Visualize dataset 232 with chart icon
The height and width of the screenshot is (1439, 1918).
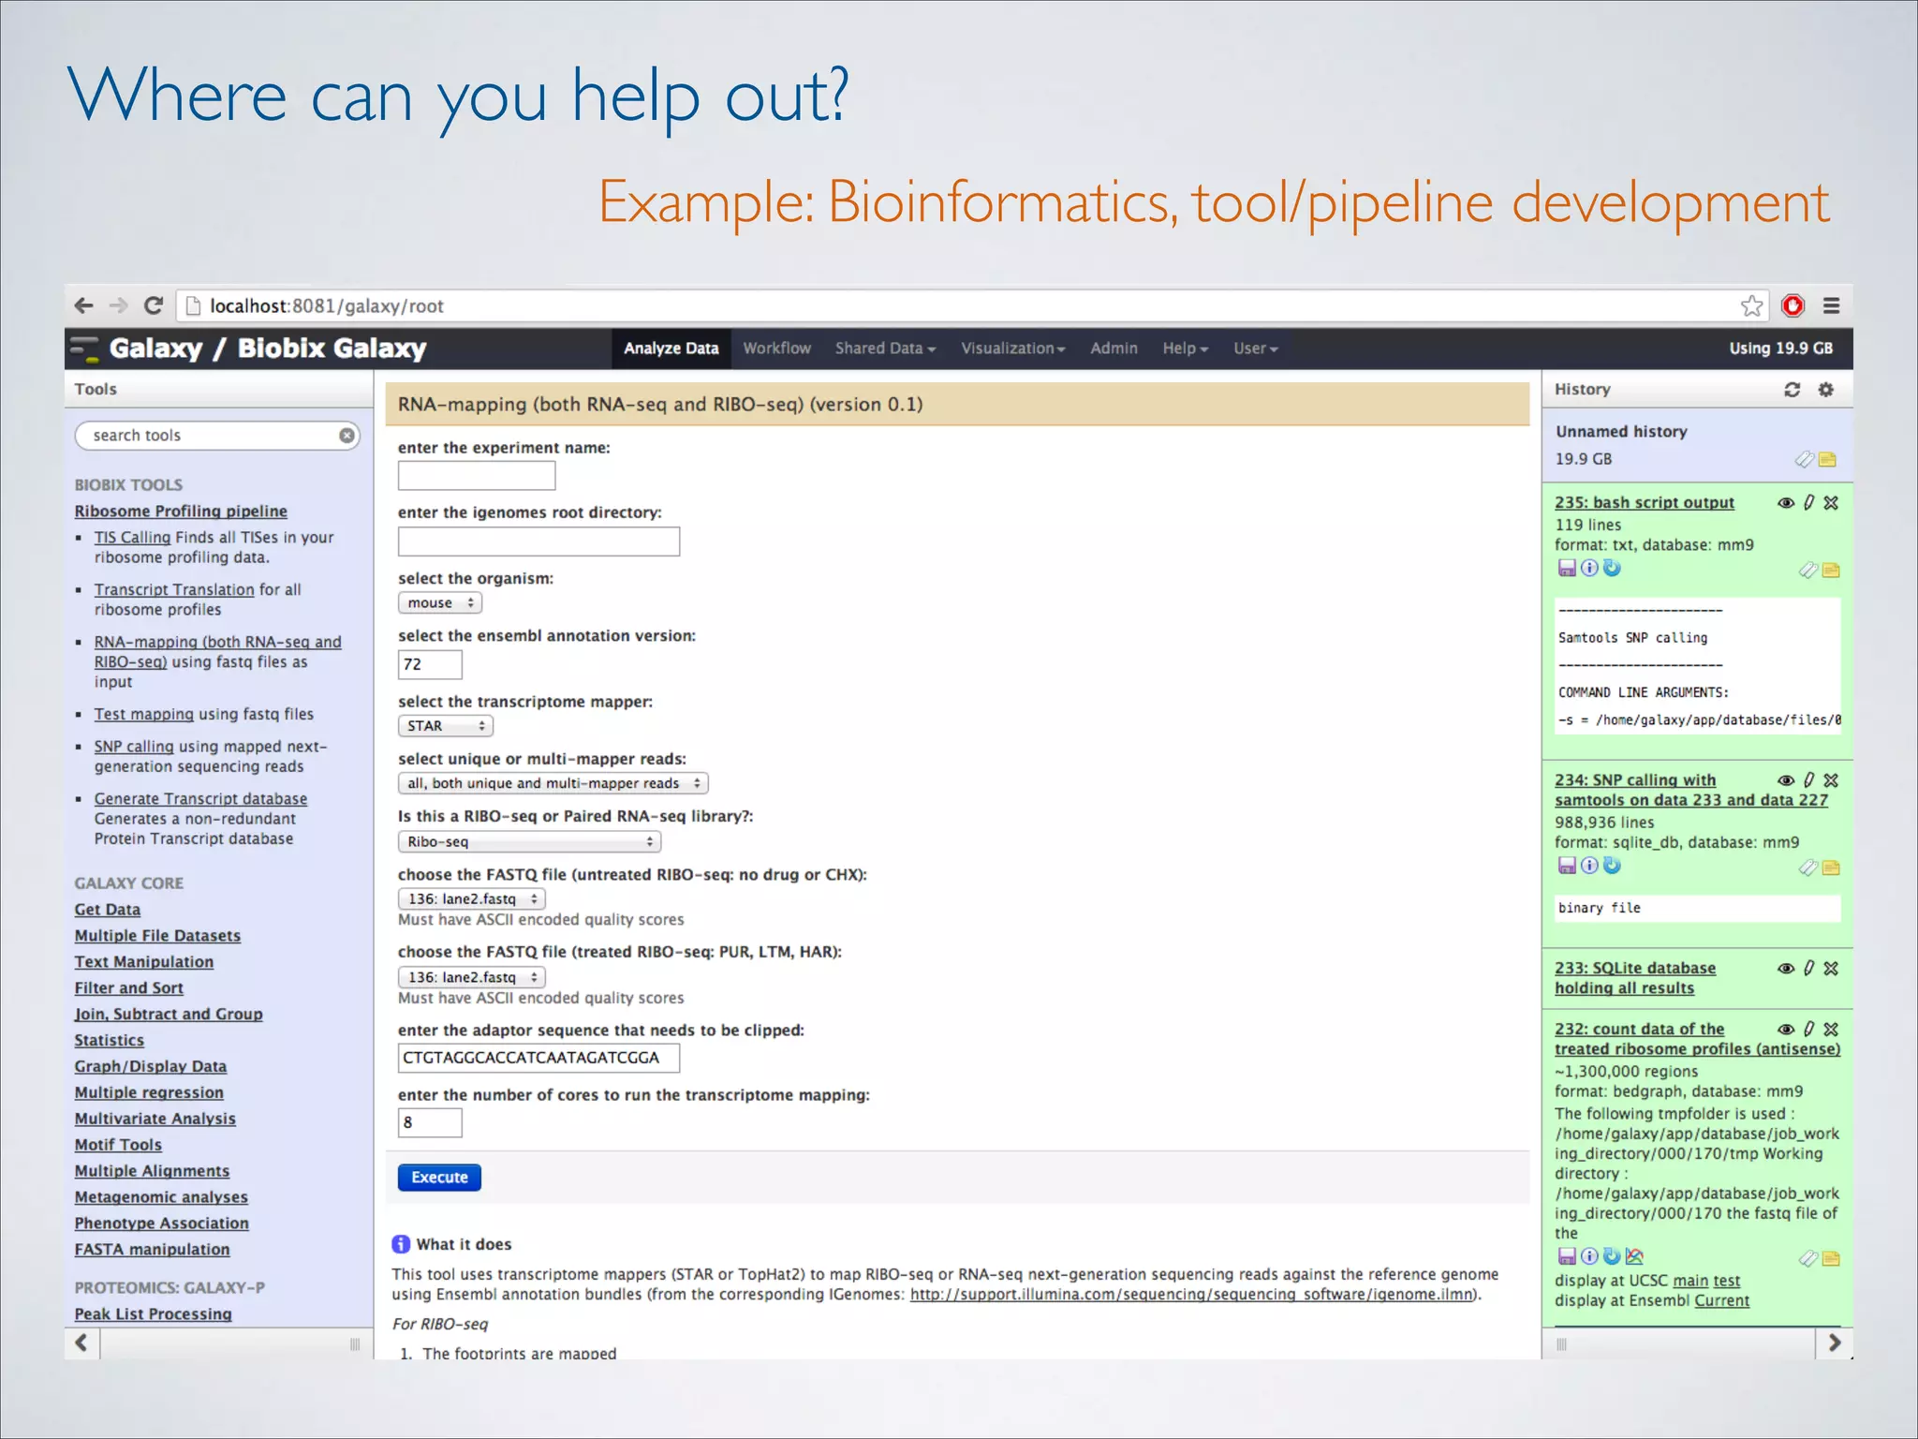pos(1634,1256)
